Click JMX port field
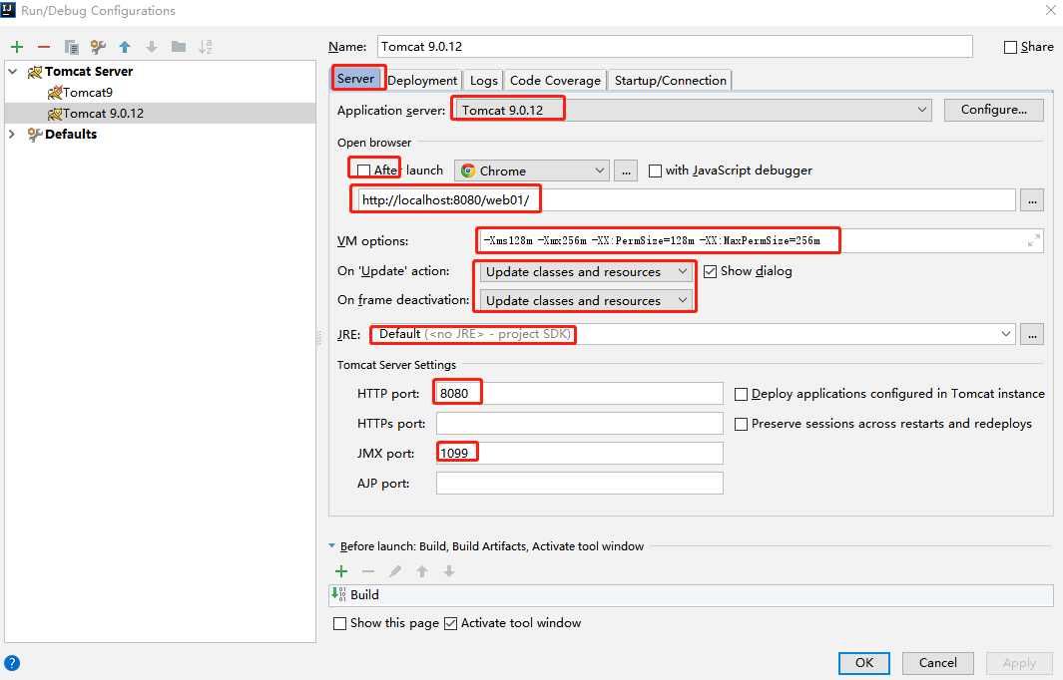This screenshot has width=1063, height=680. (580, 453)
